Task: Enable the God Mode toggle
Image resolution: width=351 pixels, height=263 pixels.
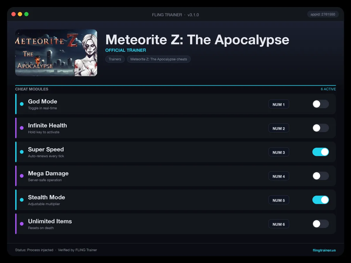Action: pyautogui.click(x=321, y=104)
